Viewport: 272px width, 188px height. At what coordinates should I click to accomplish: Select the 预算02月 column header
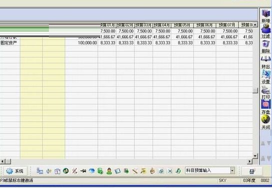pos(125,25)
